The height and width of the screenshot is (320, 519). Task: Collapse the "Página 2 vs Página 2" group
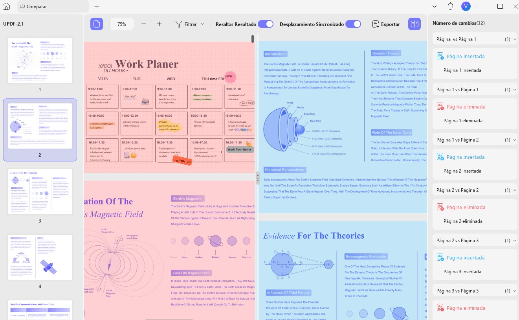514,190
